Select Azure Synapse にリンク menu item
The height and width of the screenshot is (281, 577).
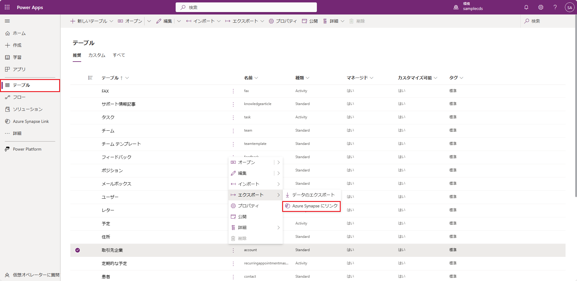coord(311,206)
